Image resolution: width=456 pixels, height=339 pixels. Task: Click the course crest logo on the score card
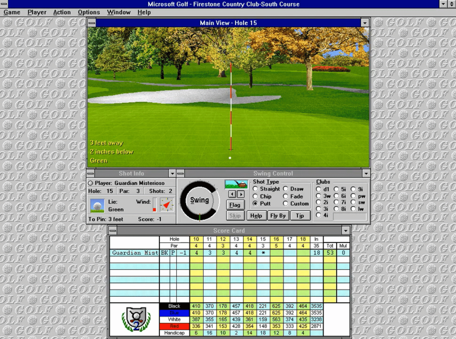coord(136,319)
